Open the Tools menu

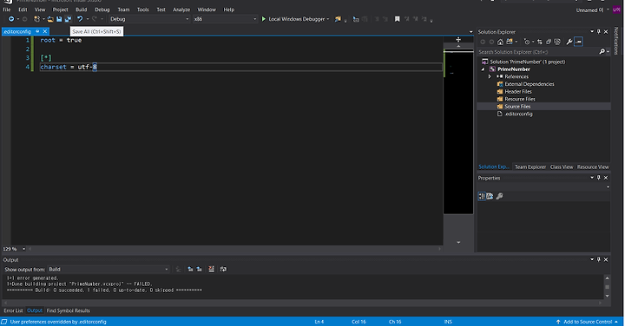click(142, 10)
